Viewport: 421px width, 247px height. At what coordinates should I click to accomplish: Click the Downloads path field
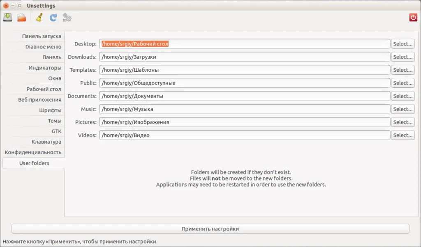[x=245, y=57]
